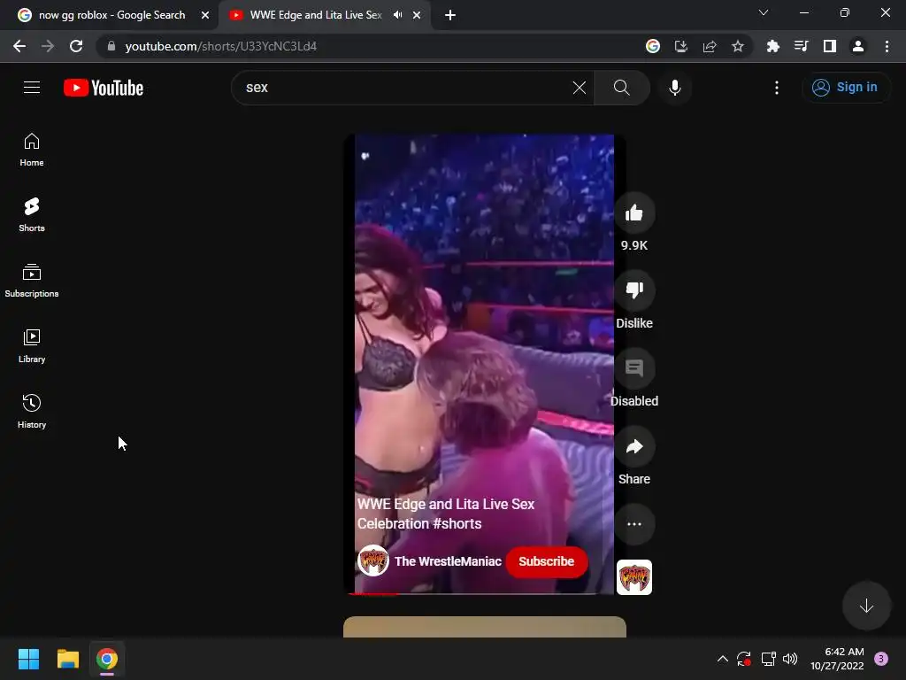
Task: Open Library in the sidebar
Action: [32, 346]
